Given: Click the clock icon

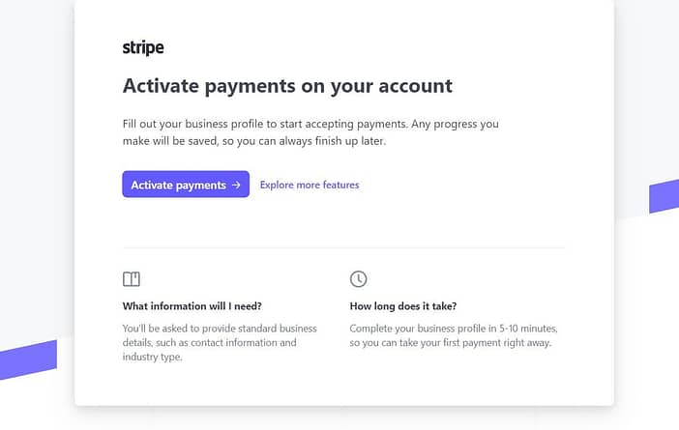Looking at the screenshot, I should click(358, 279).
